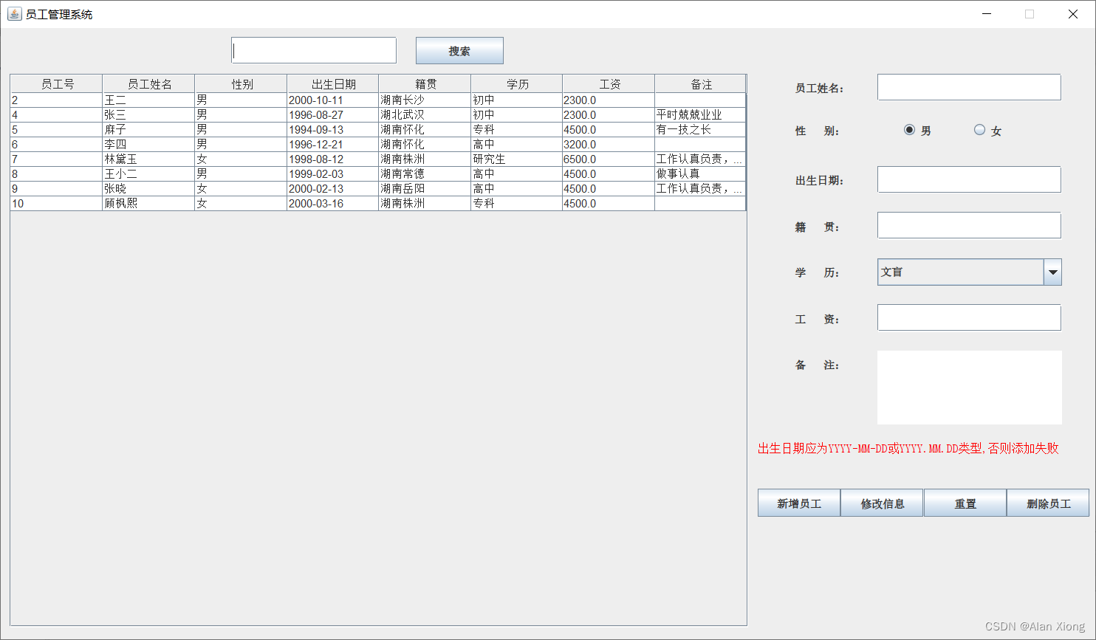Click the 删除员工 button
The image size is (1096, 640).
pos(1048,503)
